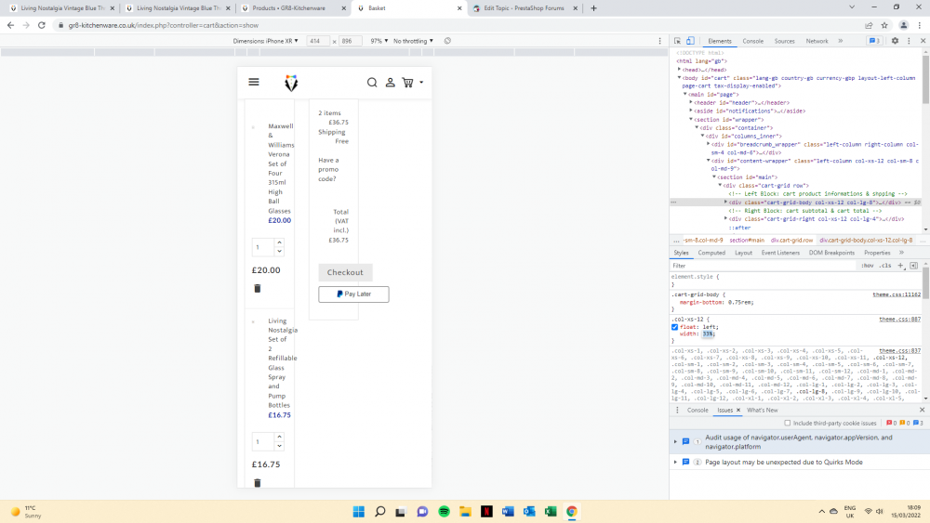The image size is (930, 523).
Task: Open the user account icon
Action: pyautogui.click(x=391, y=83)
